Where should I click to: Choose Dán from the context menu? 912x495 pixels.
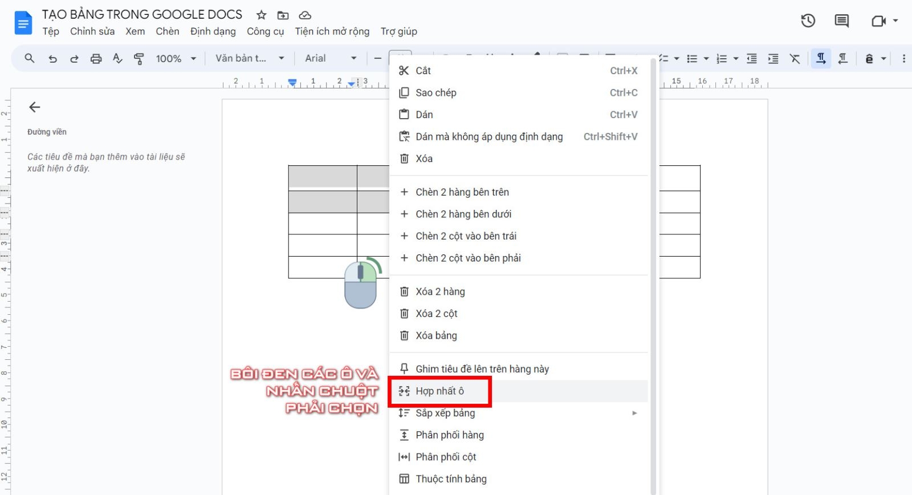[x=519, y=115]
